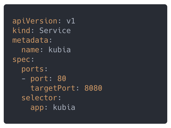This screenshot has width=171, height=128.
Task: Click the ports key
Action: (33, 69)
